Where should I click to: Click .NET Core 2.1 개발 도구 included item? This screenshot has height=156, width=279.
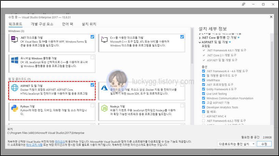[x=221, y=55]
